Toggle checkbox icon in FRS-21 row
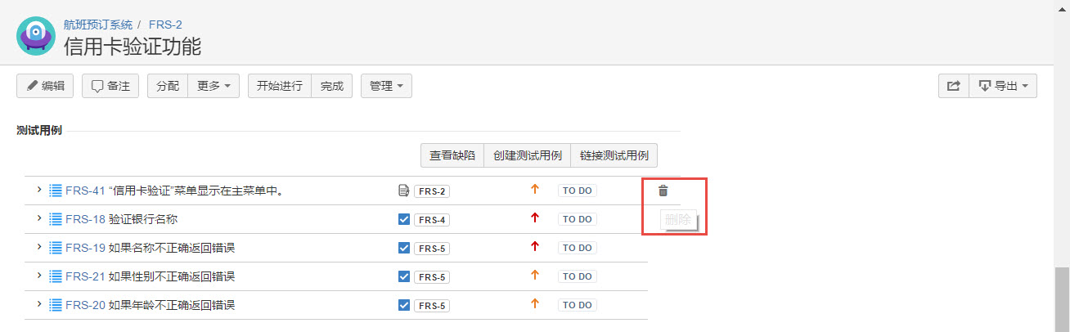Screen dimensions: 1070x332 (403, 276)
